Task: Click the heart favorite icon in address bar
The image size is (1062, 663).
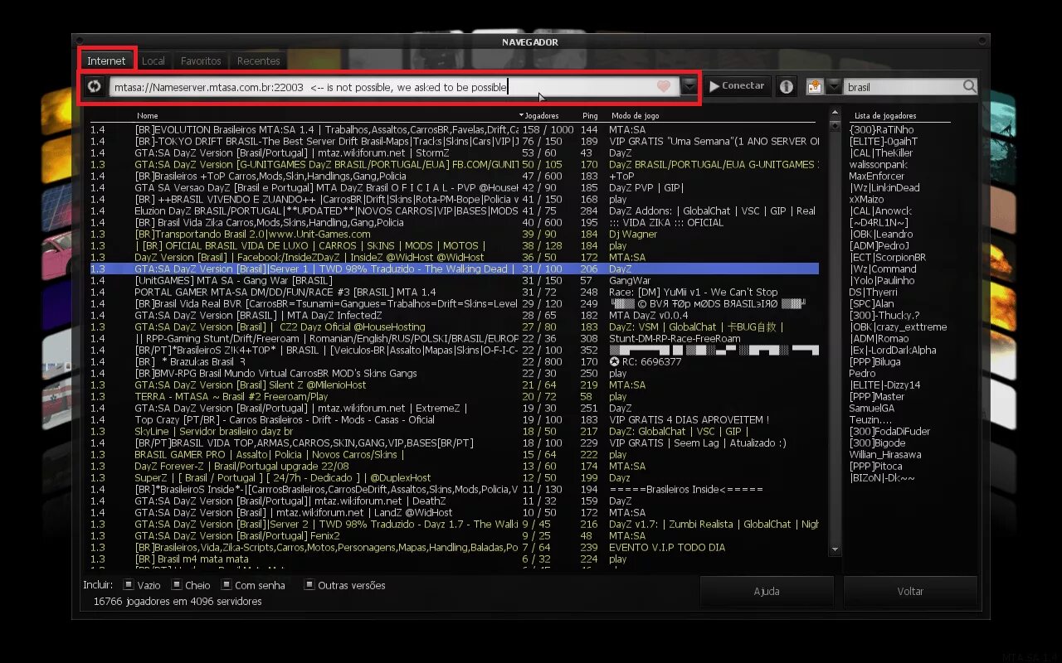Action: tap(663, 86)
